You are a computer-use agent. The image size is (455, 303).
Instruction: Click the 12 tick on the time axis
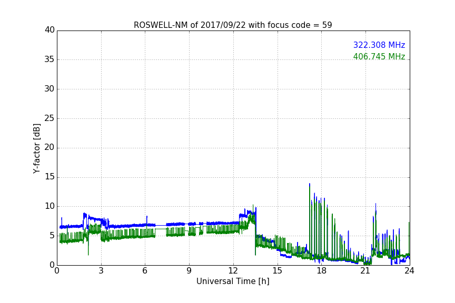[x=233, y=271]
